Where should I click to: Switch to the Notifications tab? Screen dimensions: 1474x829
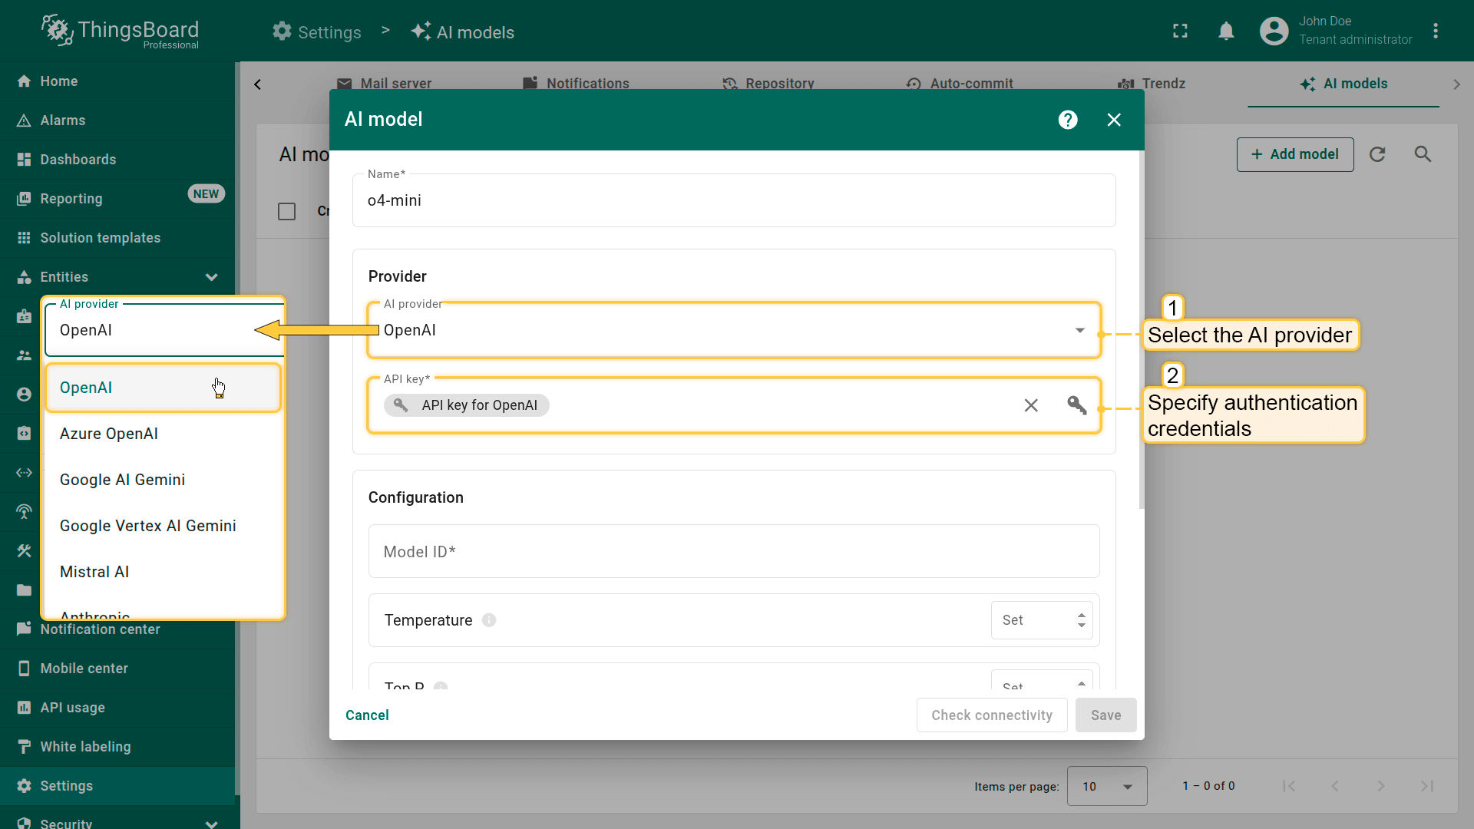[x=576, y=83]
